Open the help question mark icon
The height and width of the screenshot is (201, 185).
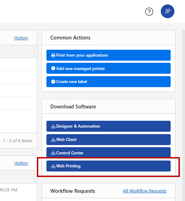149,12
